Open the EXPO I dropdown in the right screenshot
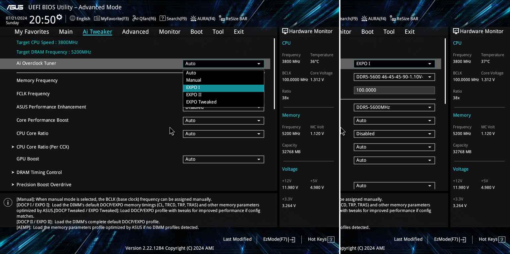Screen dimensions: 510x254 coord(394,63)
